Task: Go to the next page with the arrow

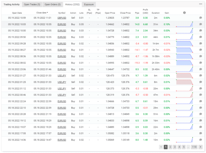Action: pos(200,147)
